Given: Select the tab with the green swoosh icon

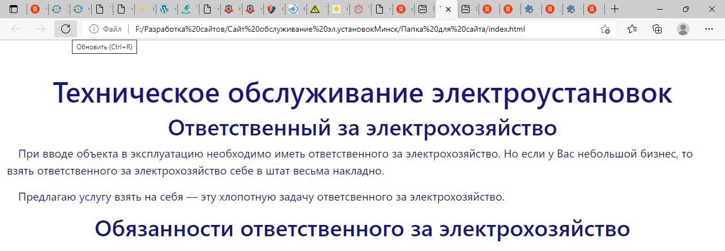Looking at the screenshot, I should tap(185, 9).
